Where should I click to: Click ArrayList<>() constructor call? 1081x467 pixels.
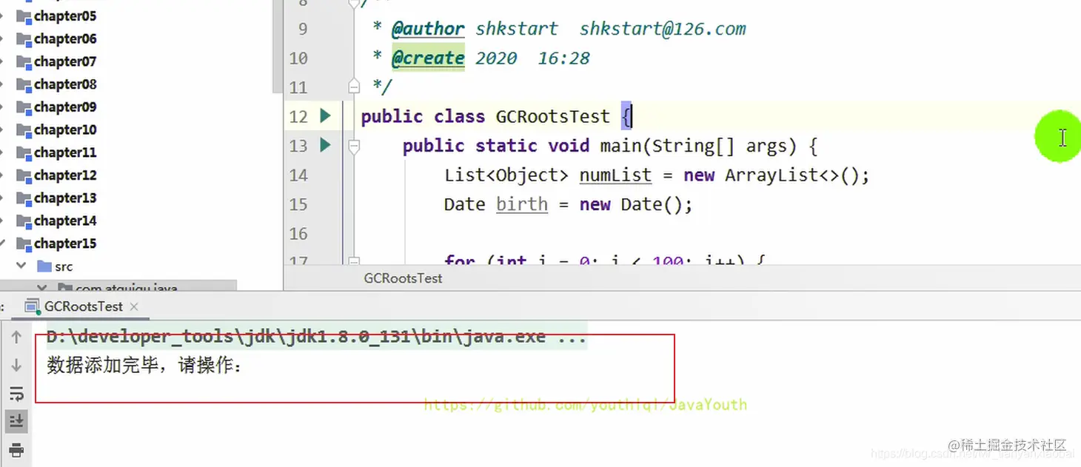(792, 175)
